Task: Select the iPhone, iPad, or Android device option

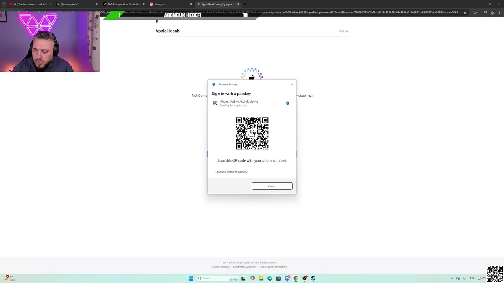Action: click(252, 103)
